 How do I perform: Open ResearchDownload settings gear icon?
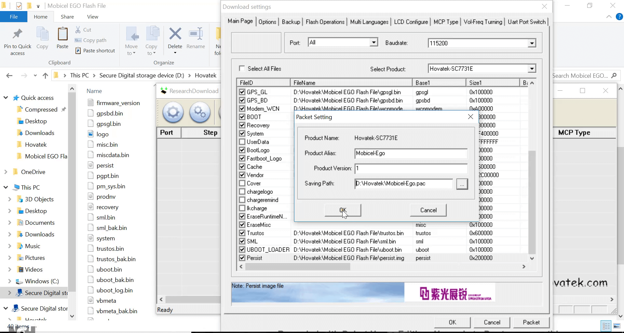point(173,113)
